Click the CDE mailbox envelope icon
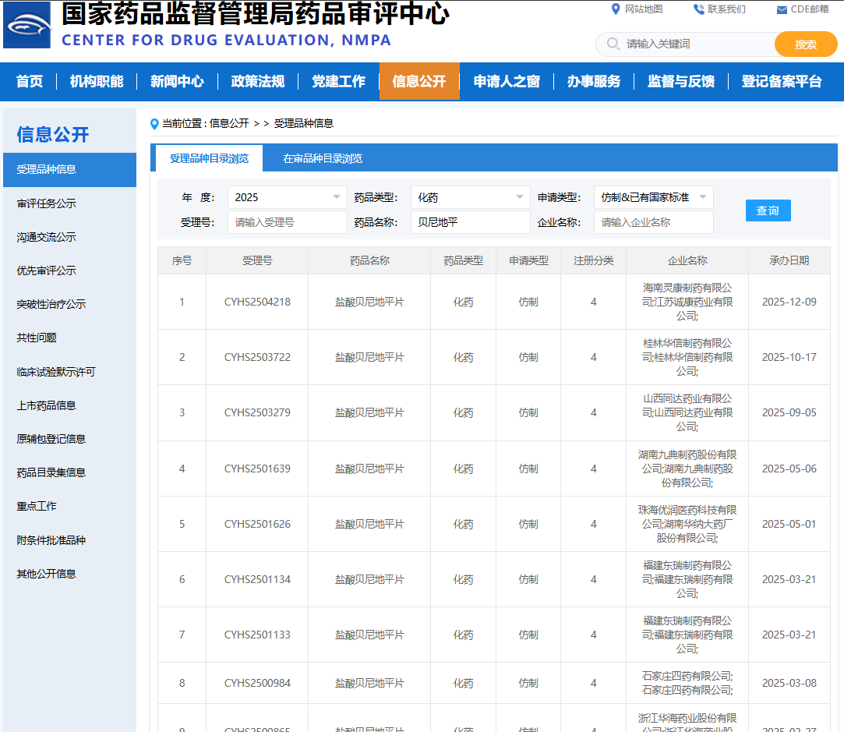Viewport: 844px width, 732px height. point(782,10)
